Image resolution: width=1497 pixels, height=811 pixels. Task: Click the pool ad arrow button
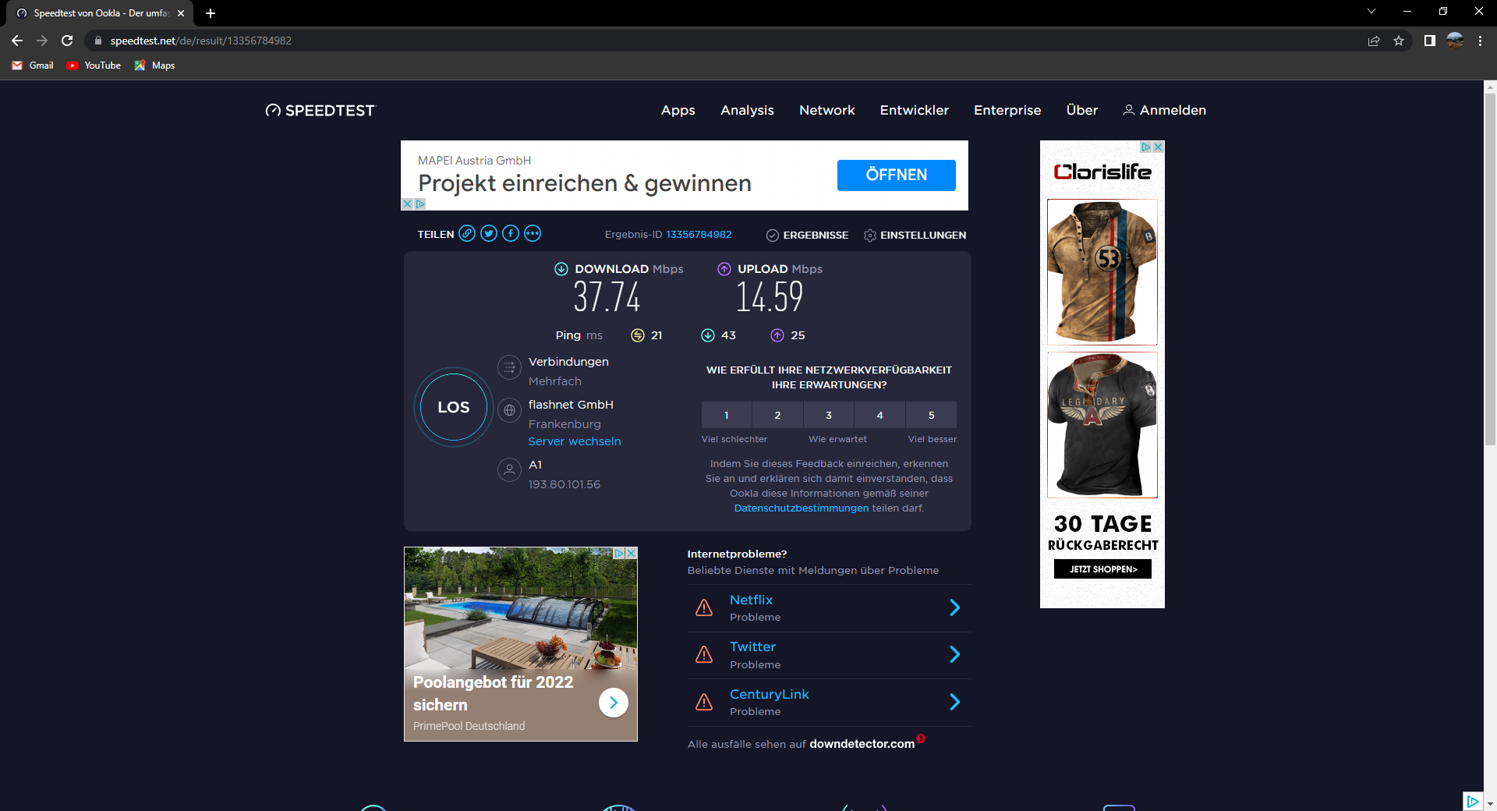click(614, 703)
